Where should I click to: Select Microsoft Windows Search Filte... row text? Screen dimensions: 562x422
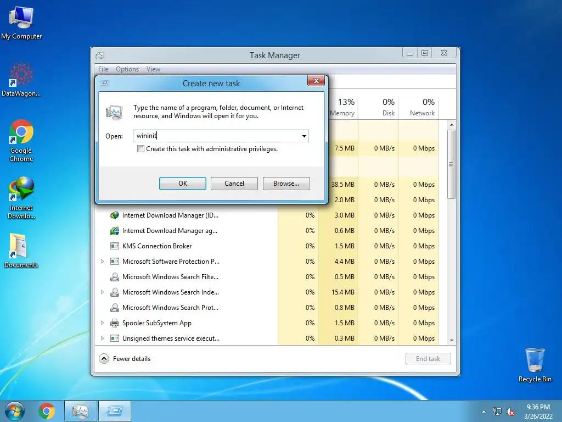coord(170,277)
